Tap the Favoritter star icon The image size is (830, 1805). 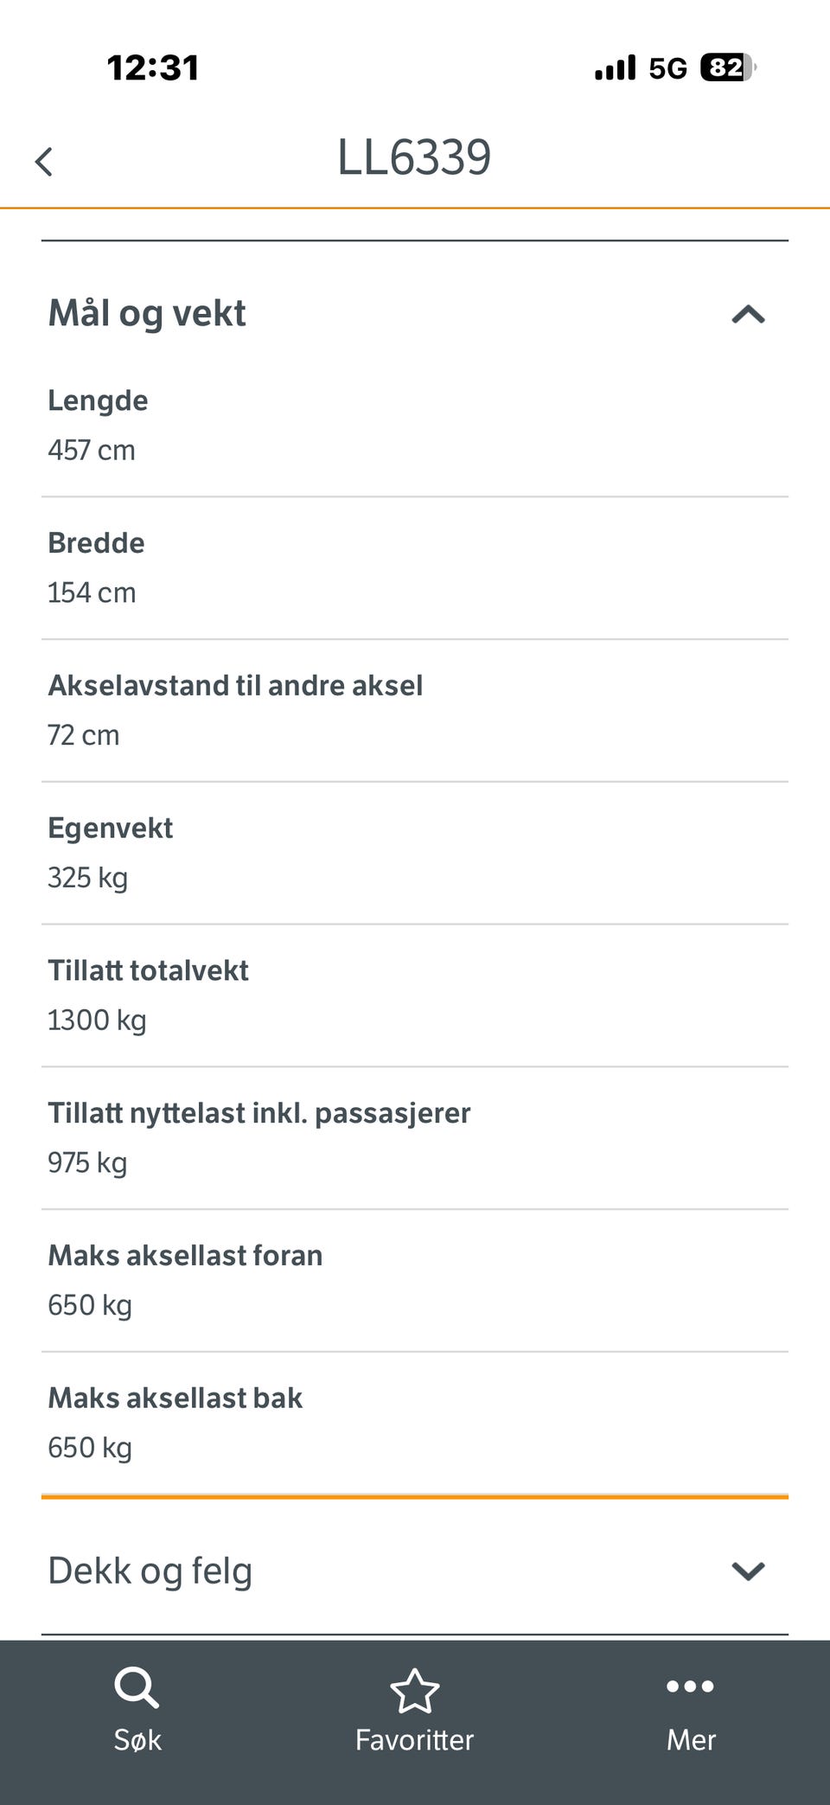pos(414,1691)
